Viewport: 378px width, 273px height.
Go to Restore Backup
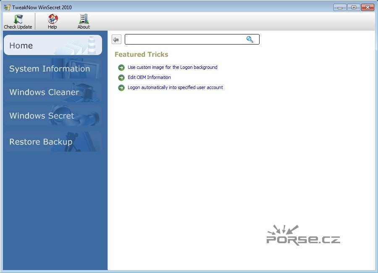tap(53, 142)
